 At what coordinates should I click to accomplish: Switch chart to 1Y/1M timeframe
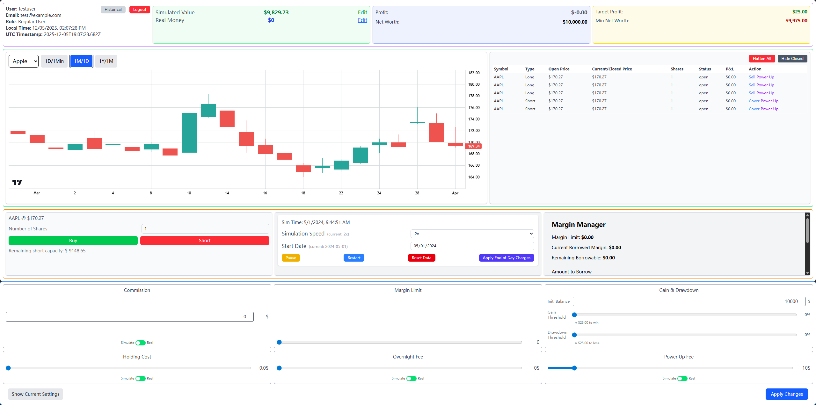[106, 61]
